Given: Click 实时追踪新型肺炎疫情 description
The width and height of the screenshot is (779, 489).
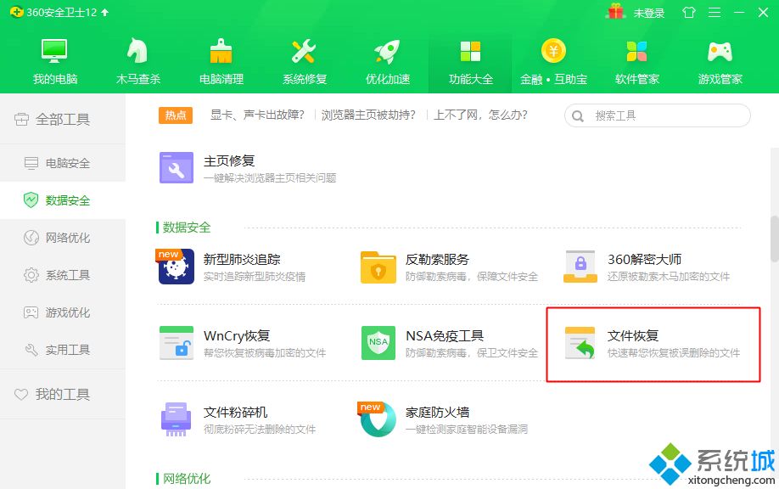Looking at the screenshot, I should [x=255, y=276].
